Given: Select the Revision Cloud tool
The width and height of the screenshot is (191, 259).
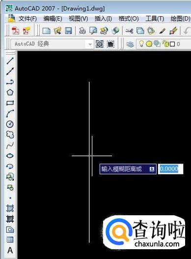Looking at the screenshot, I should tap(10, 135).
